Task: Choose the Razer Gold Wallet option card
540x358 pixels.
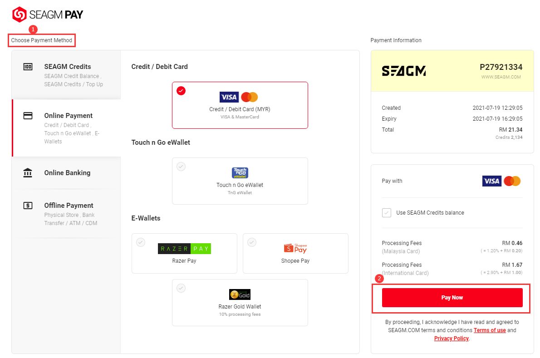Action: point(240,303)
